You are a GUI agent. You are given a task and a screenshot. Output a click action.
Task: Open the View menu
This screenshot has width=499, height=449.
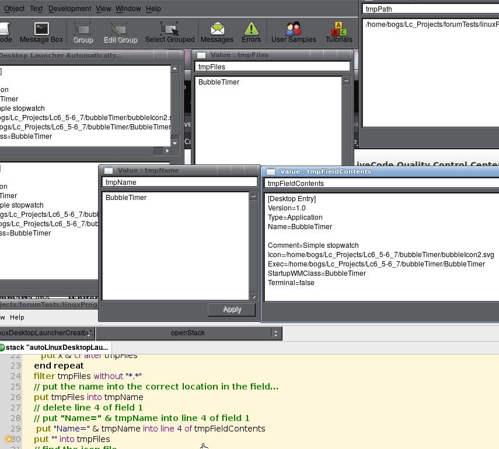coord(103,9)
